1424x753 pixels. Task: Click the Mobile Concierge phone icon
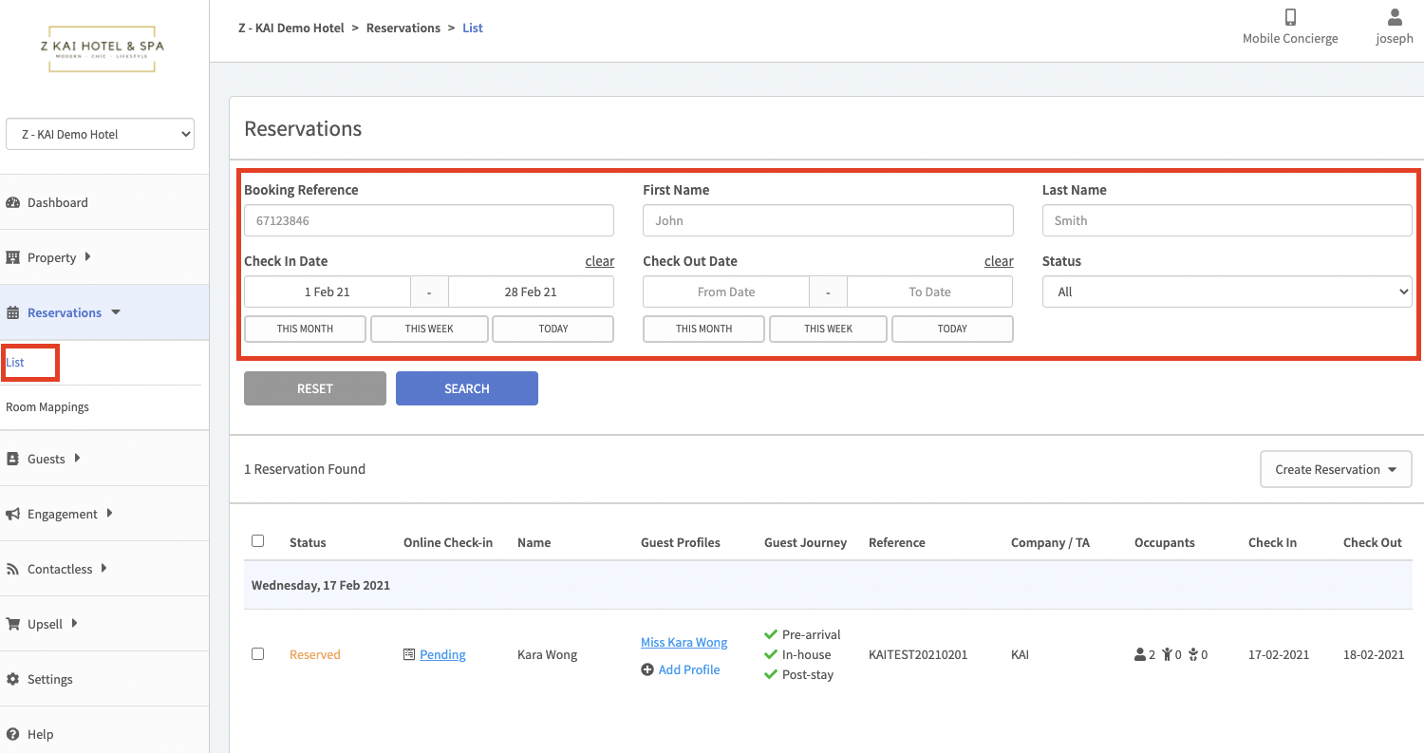(1290, 17)
